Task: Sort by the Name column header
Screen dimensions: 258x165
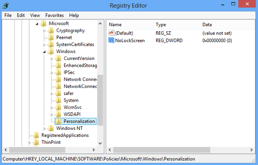Action: click(130, 24)
